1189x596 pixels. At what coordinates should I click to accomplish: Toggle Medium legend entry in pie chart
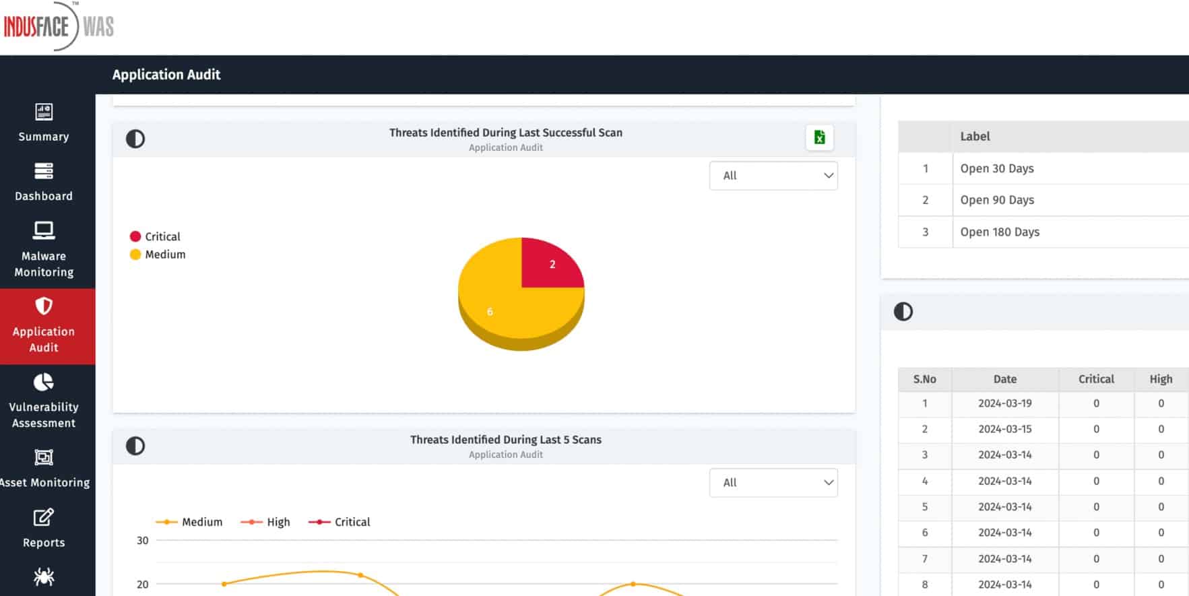(x=158, y=255)
